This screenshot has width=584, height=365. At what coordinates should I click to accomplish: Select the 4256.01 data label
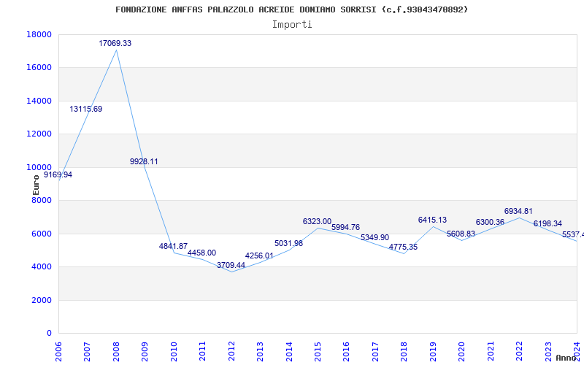259,256
